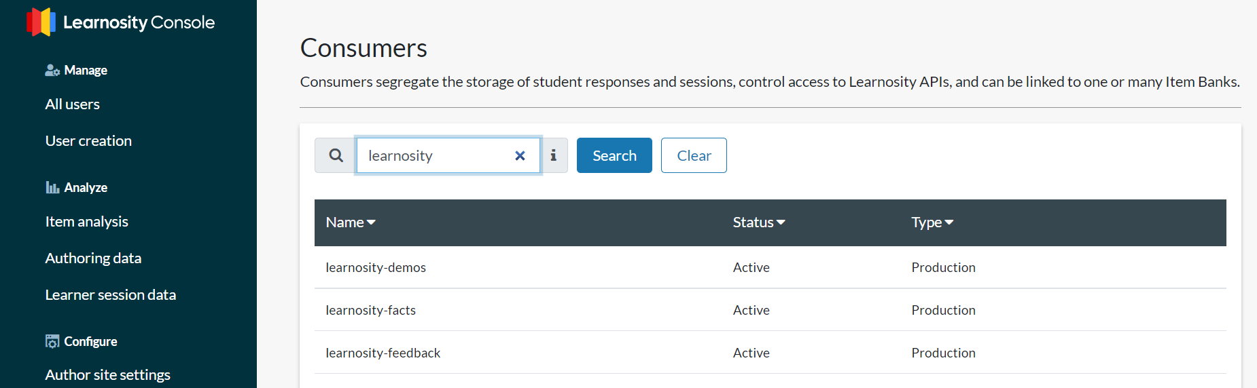This screenshot has width=1257, height=388.
Task: Open Learner session data
Action: tap(111, 295)
